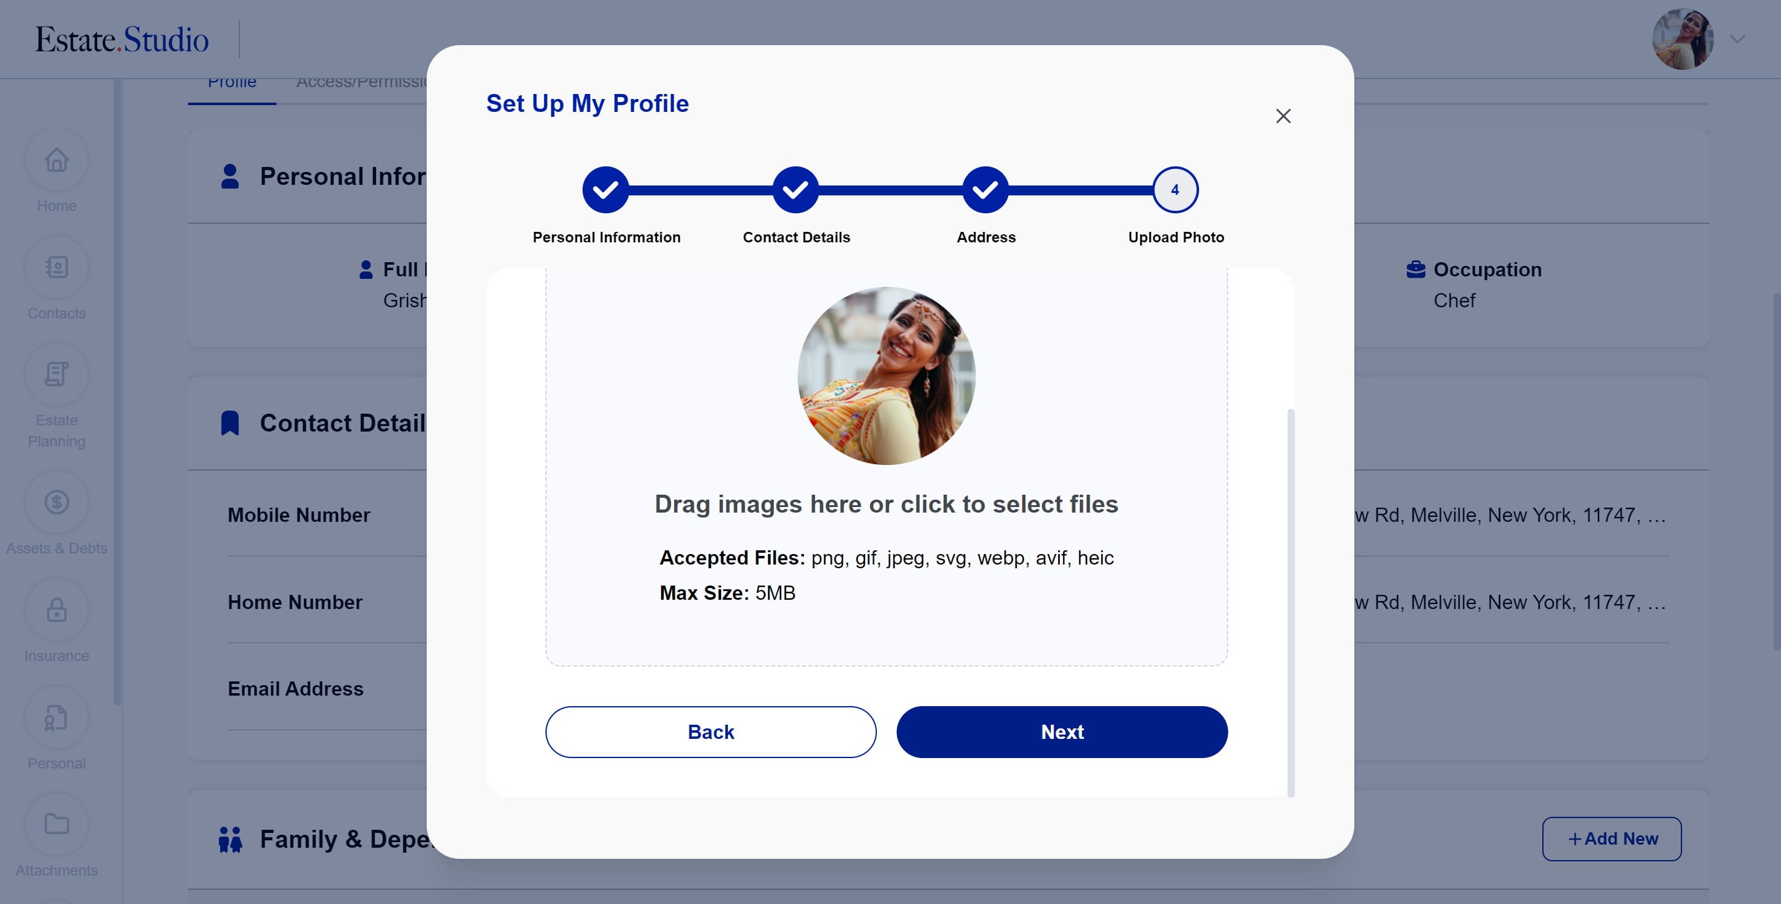Open the Insurance lock icon
Image resolution: width=1781 pixels, height=904 pixels.
pos(57,610)
